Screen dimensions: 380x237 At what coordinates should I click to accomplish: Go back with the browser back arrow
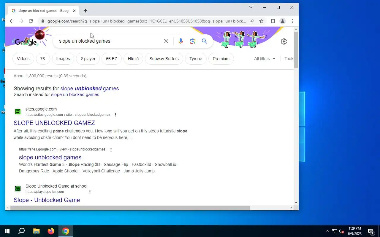coord(12,21)
